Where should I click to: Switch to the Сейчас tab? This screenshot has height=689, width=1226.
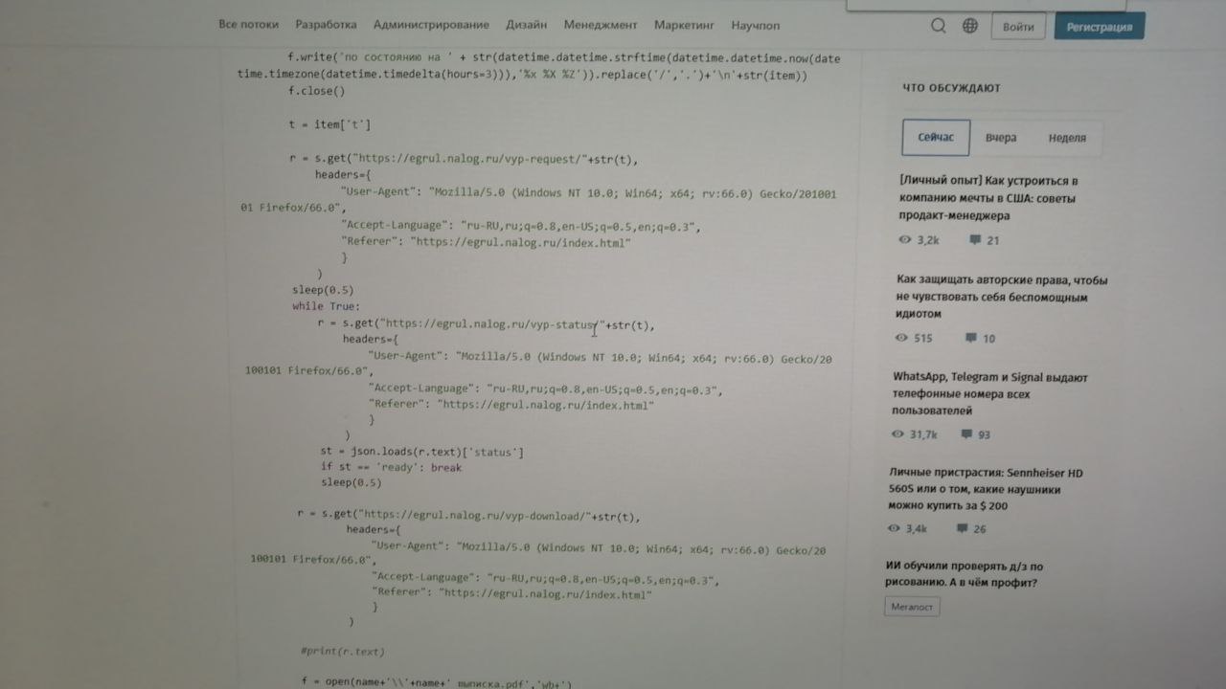tap(936, 137)
